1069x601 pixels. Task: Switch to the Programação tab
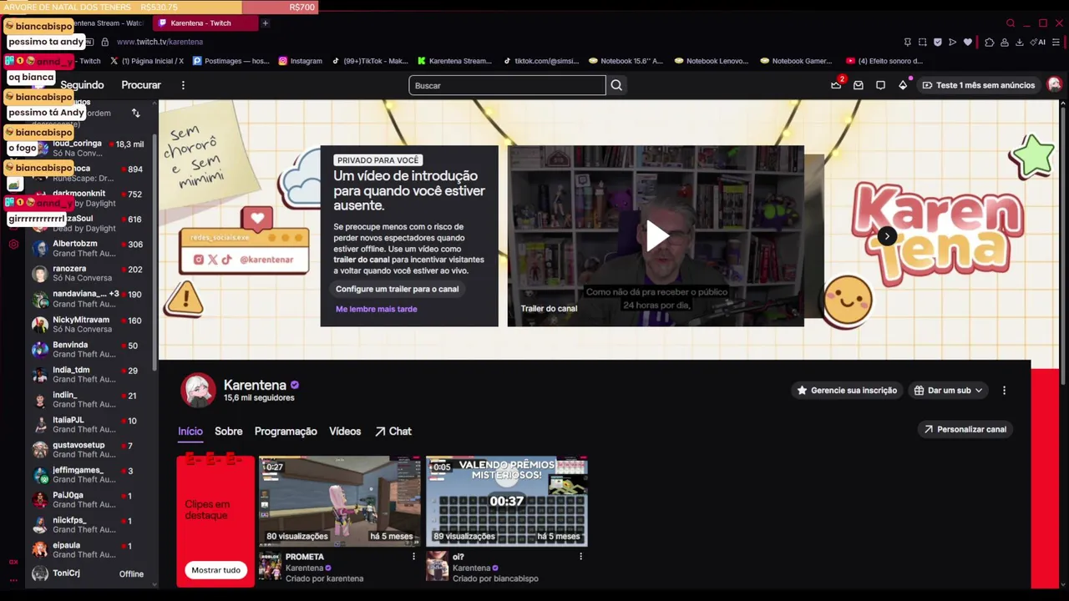286,432
